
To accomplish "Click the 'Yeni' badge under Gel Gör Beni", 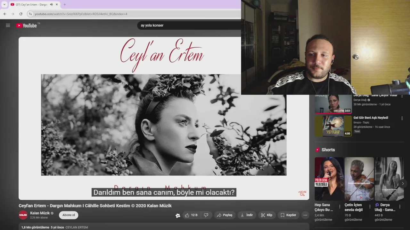I will tap(357, 131).
